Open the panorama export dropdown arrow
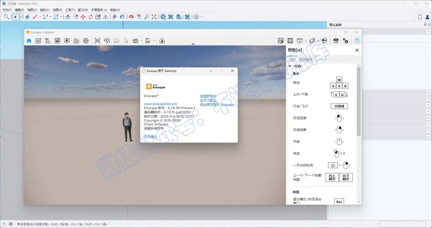Image resolution: width=432 pixels, height=228 pixels. 141,41
